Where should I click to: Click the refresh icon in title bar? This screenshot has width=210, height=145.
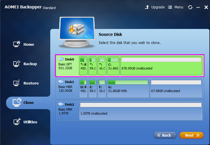pos(190,7)
